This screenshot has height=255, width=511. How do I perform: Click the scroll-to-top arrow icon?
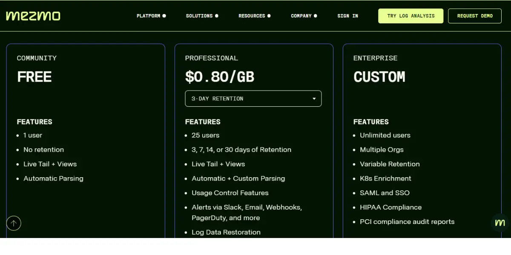[14, 223]
